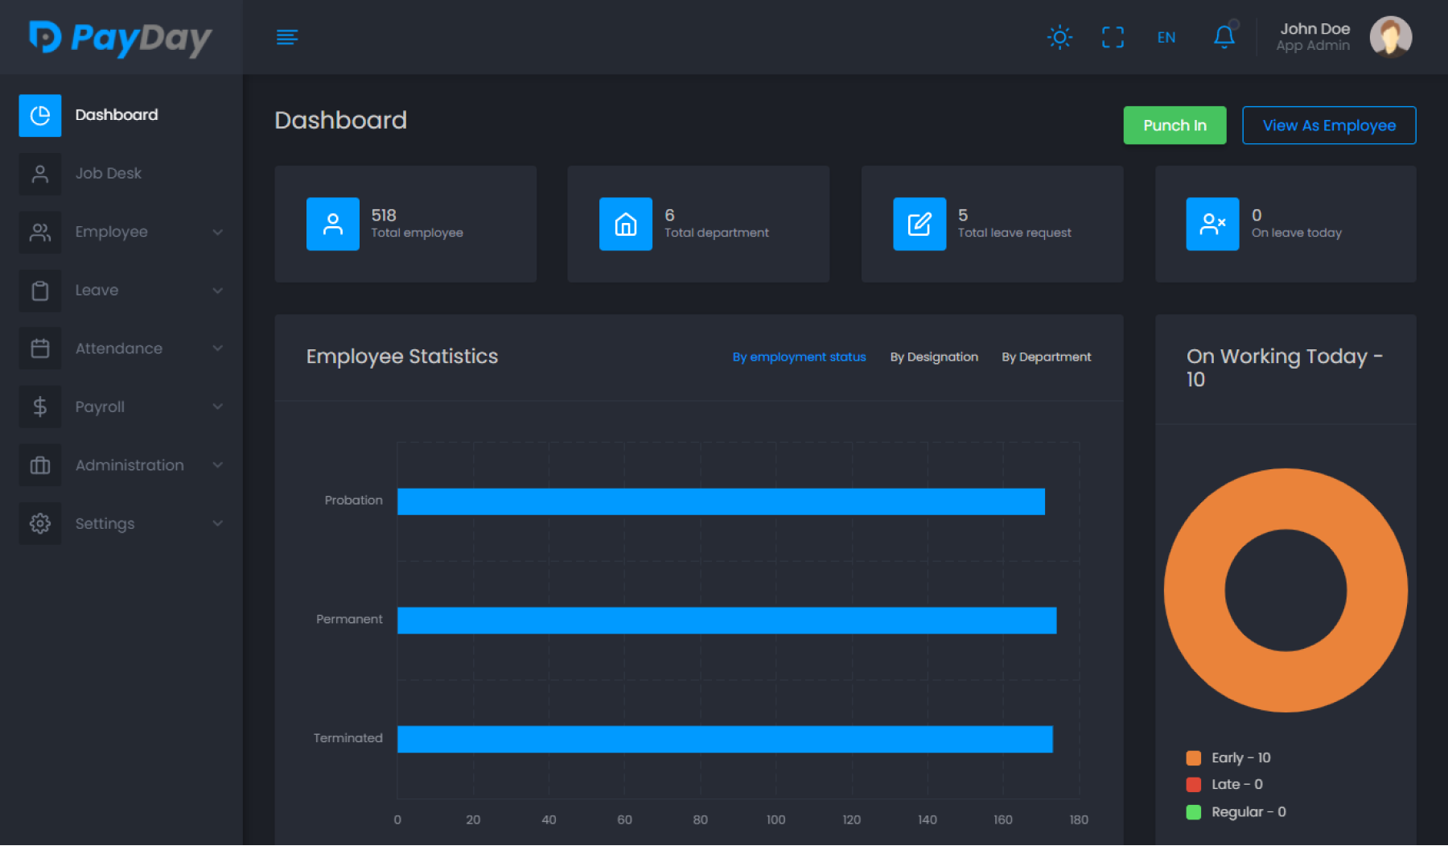Viewport: 1448px width, 846px height.
Task: Click the Total leave request edit icon
Action: point(919,224)
